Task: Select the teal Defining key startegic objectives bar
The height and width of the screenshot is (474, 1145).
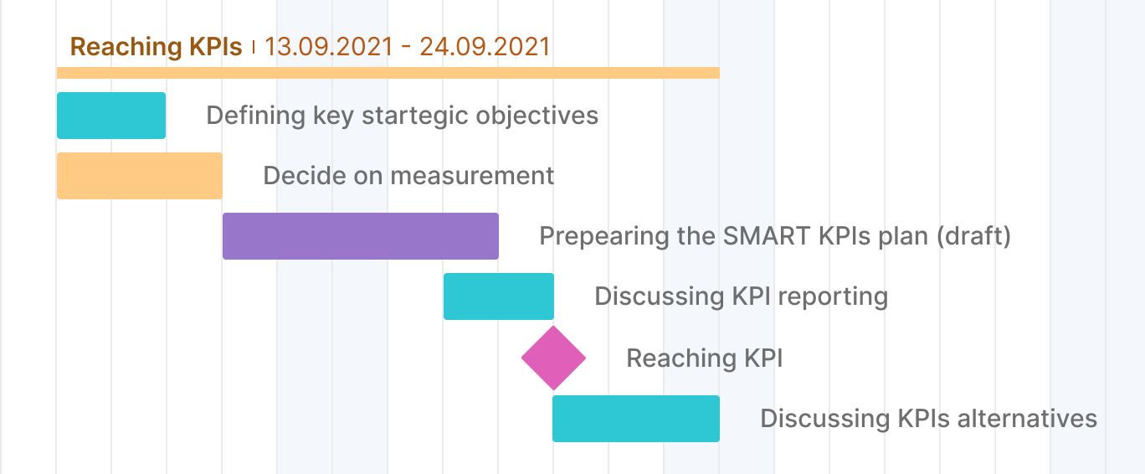Action: coord(111,116)
